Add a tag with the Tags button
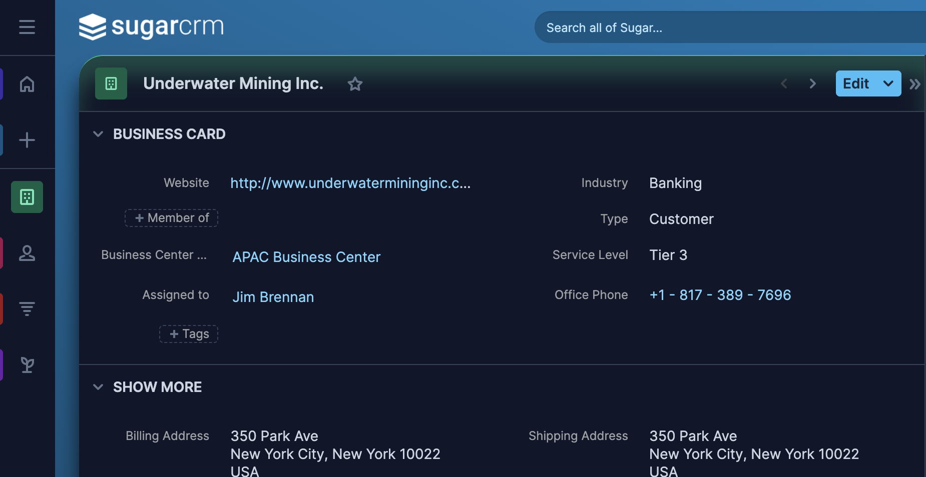The width and height of the screenshot is (926, 477). tap(189, 334)
